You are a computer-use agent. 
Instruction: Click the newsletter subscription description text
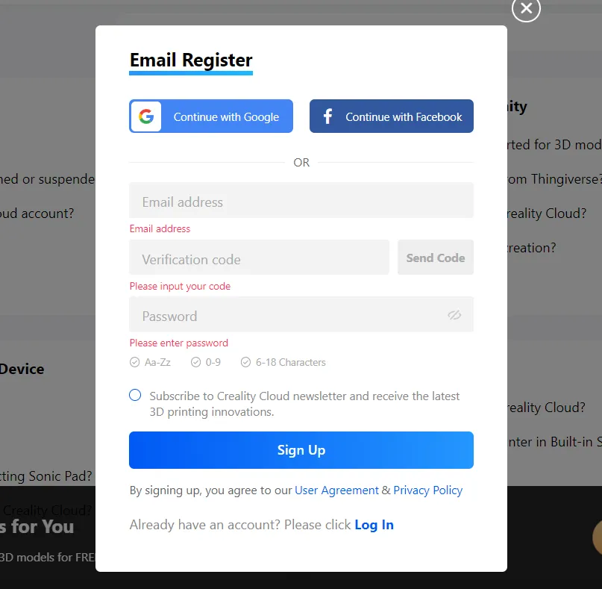click(x=304, y=403)
